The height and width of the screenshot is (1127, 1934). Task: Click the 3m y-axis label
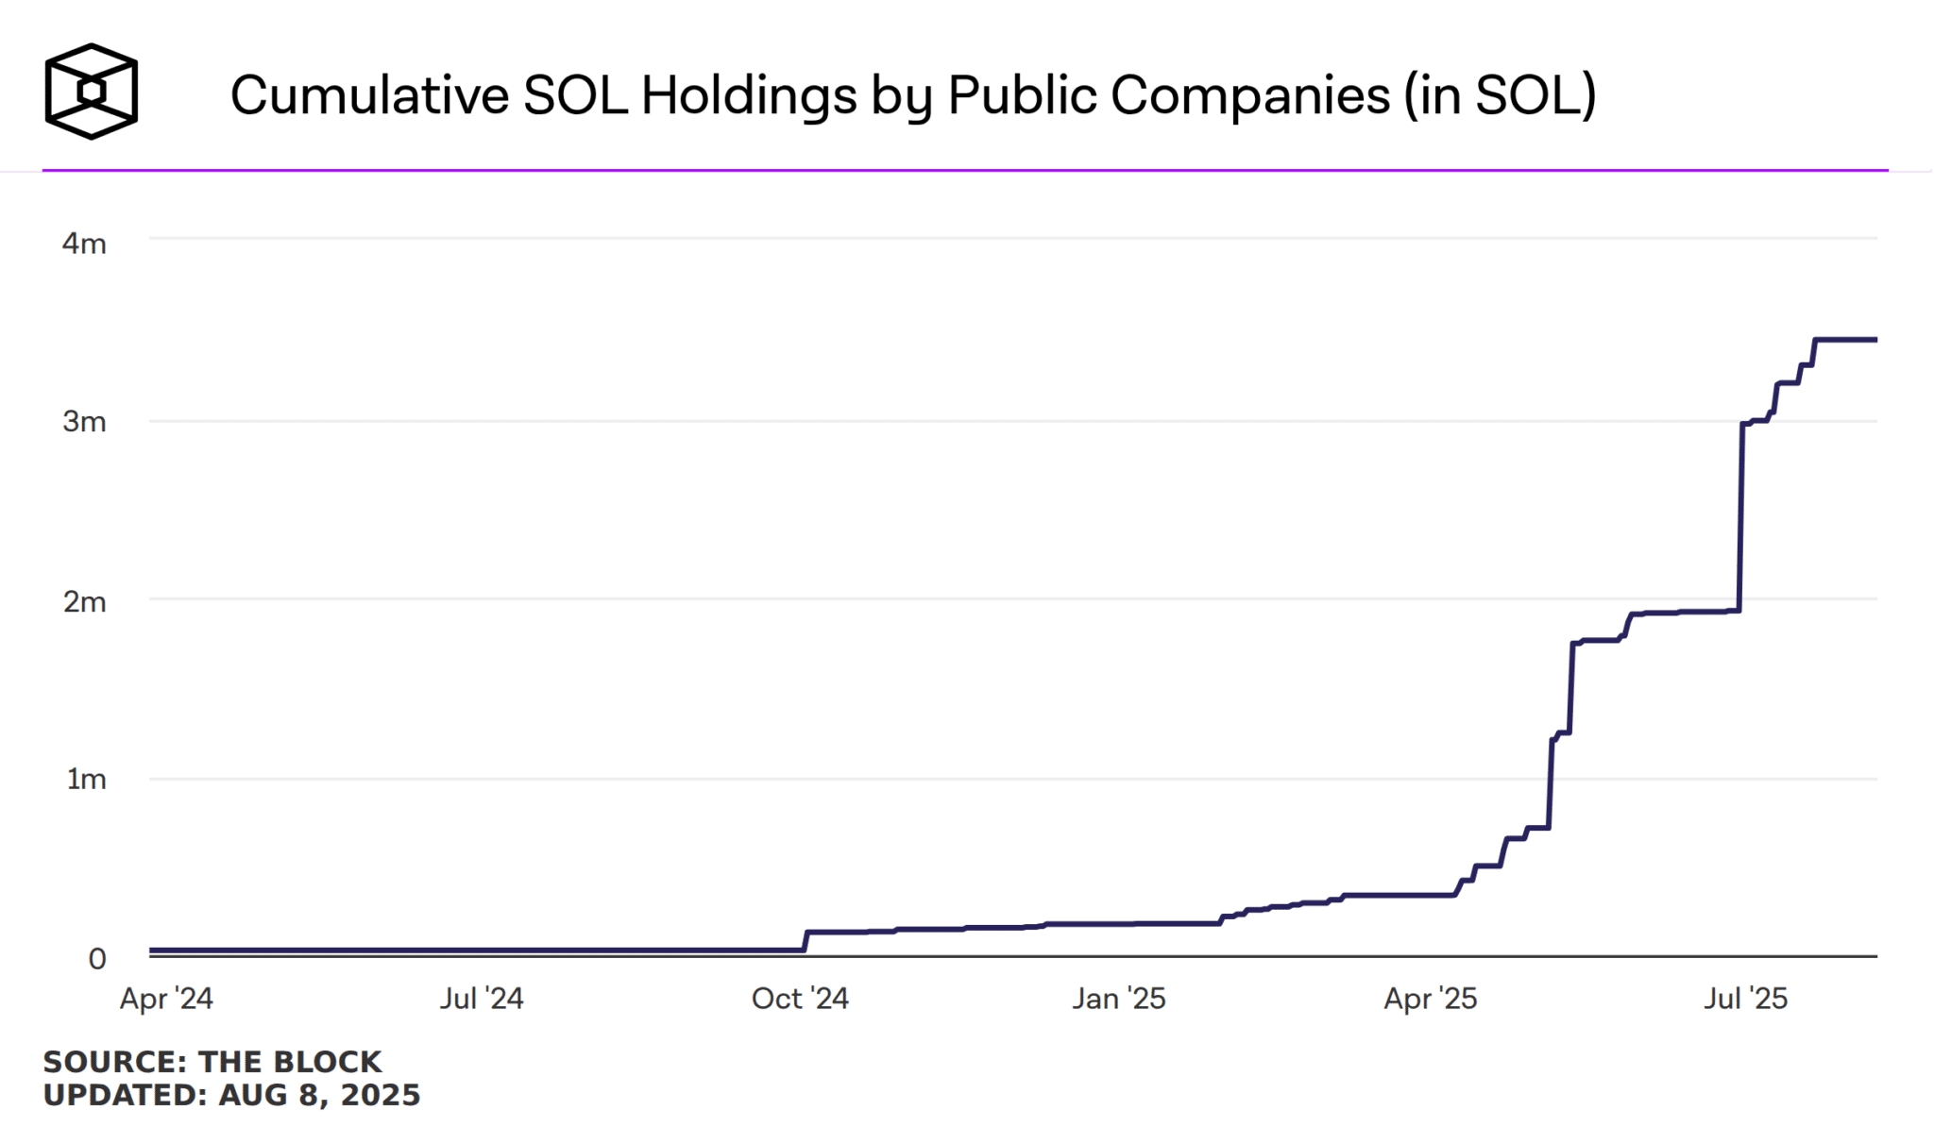click(x=84, y=421)
